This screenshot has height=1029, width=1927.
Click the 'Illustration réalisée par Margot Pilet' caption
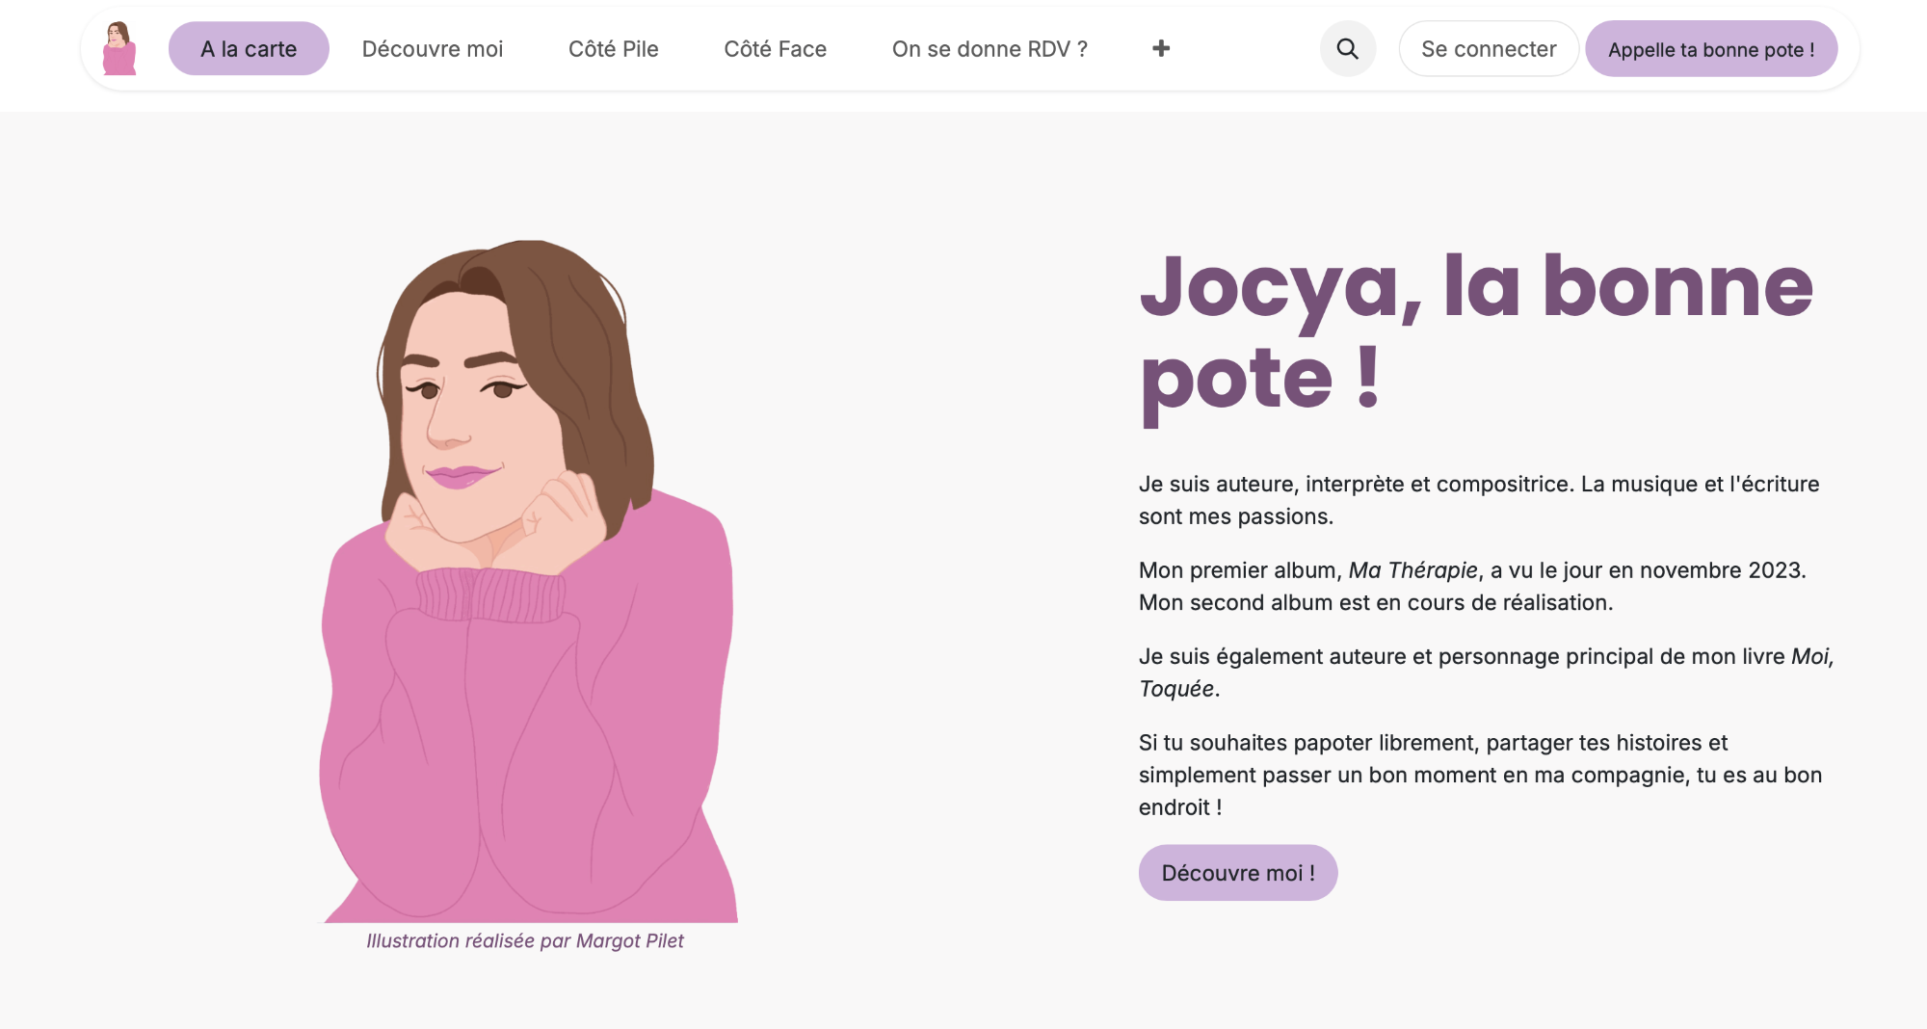525,940
